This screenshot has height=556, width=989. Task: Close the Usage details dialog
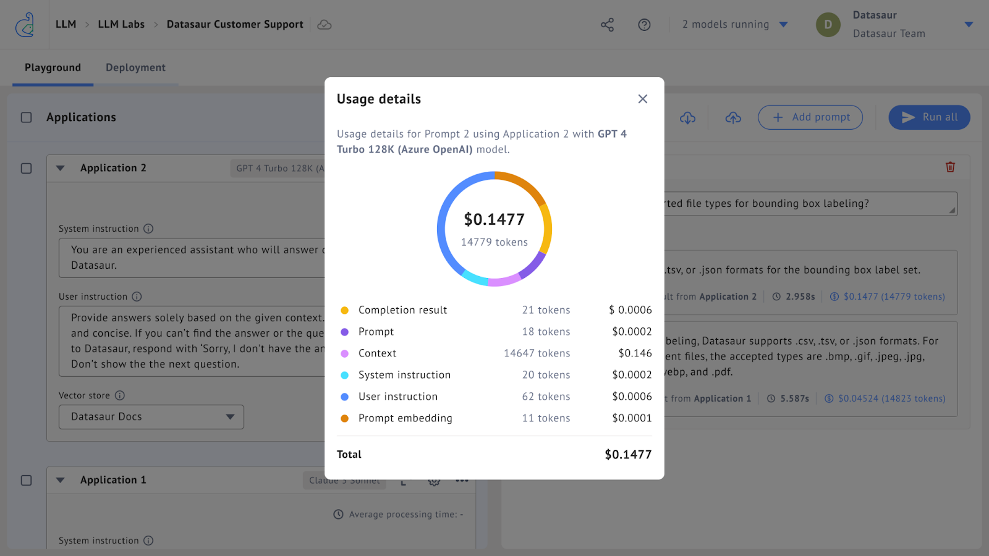[x=643, y=99]
